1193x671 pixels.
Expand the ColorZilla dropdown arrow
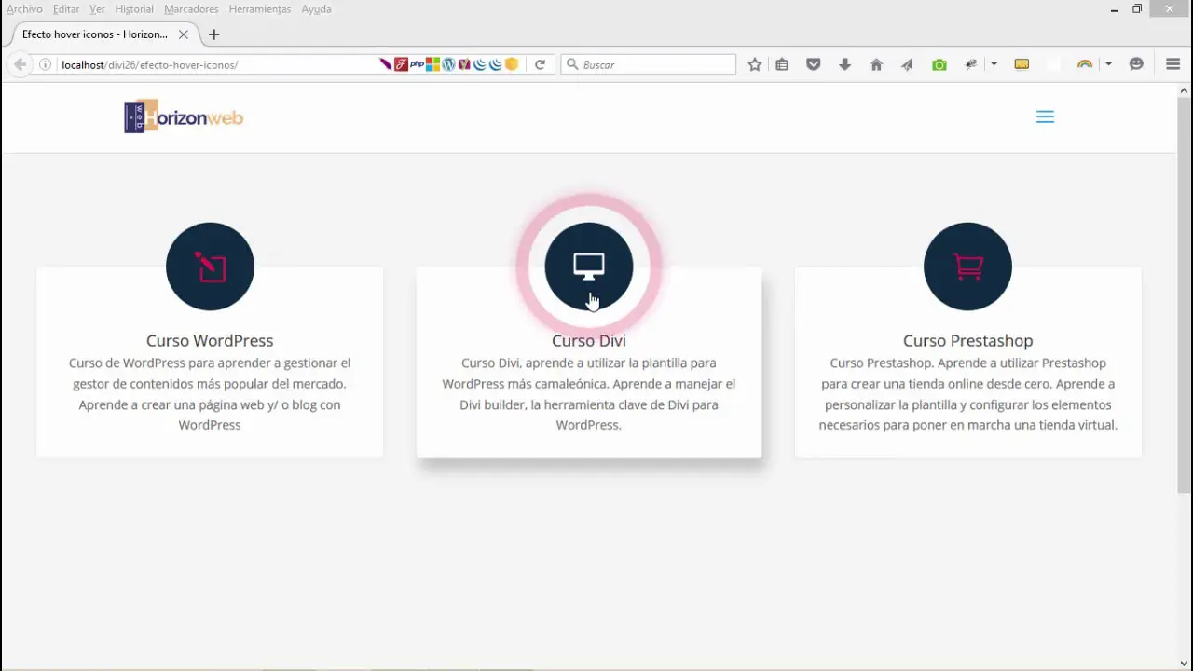coord(1108,64)
